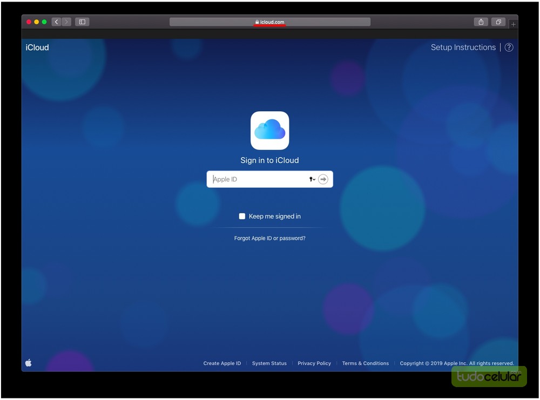This screenshot has height=400, width=540.
Task: Open the Privacy Policy link
Action: (x=314, y=363)
